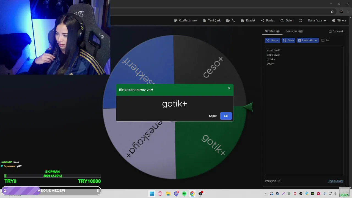Open Discord from the taskbar
Image resolution: width=352 pixels, height=198 pixels.
176,194
